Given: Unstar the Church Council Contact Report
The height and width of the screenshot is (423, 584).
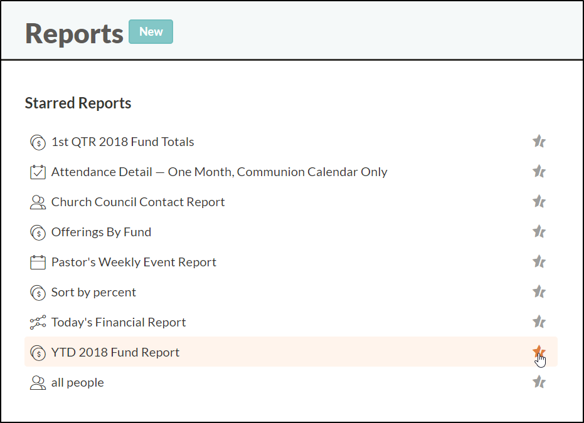Looking at the screenshot, I should (x=539, y=201).
